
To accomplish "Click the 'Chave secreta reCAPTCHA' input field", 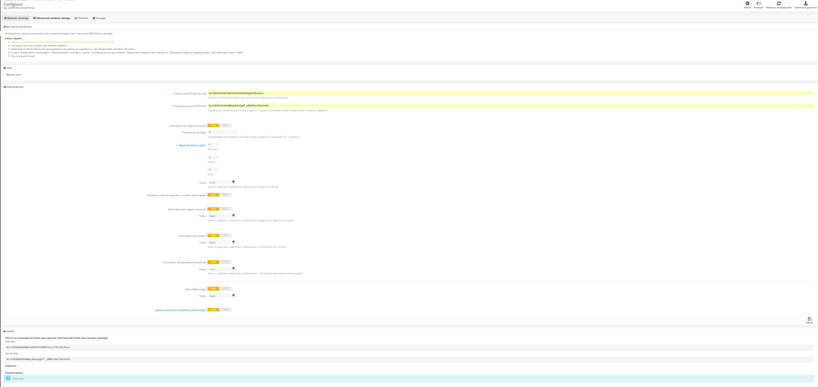I will tap(511, 106).
